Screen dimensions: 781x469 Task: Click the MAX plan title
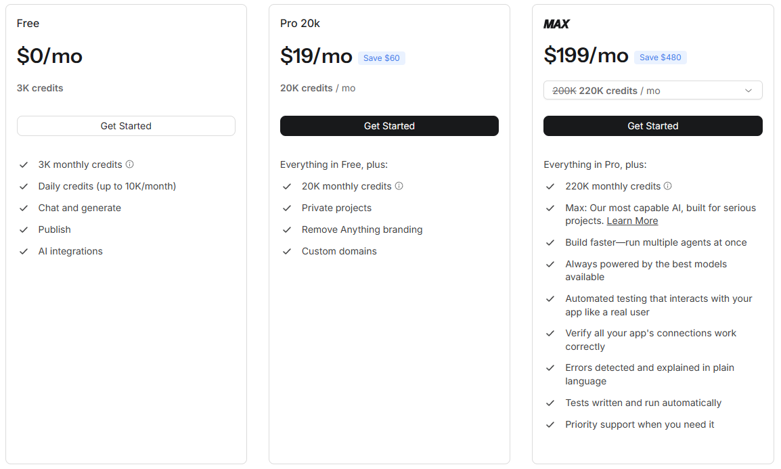pos(556,24)
